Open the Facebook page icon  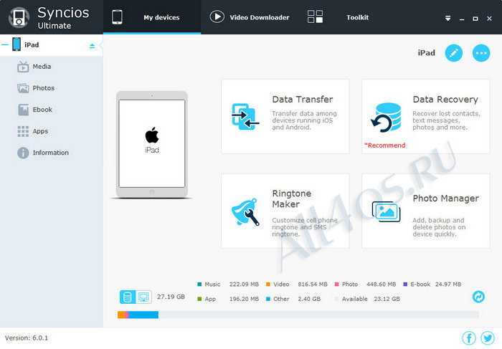click(469, 338)
